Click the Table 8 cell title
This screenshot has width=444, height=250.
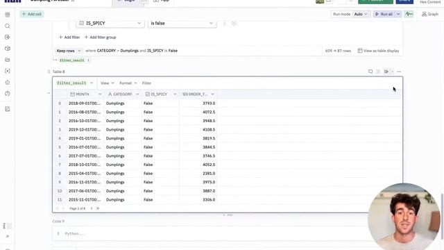click(x=58, y=72)
